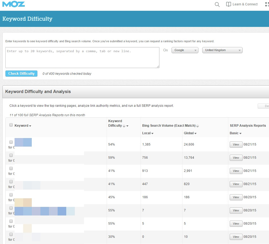The height and width of the screenshot is (244, 269).
Task: Open the apps grid icon in header
Action: pyautogui.click(x=267, y=5)
